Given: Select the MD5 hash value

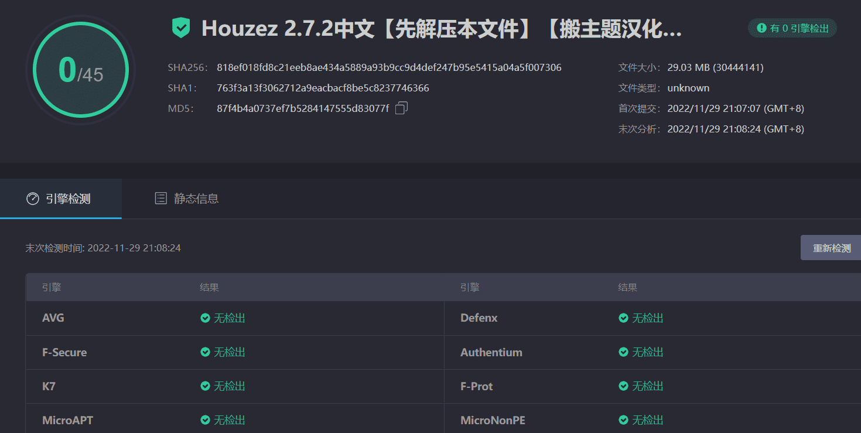Looking at the screenshot, I should 303,108.
